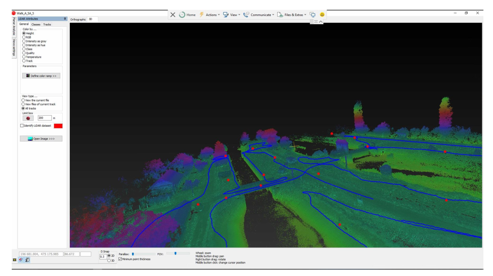This screenshot has height=276, width=493.
Task: Switch to the Classes tab
Action: coord(36,24)
